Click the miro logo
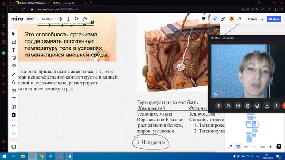The height and width of the screenshot is (160, 285). [x=17, y=19]
